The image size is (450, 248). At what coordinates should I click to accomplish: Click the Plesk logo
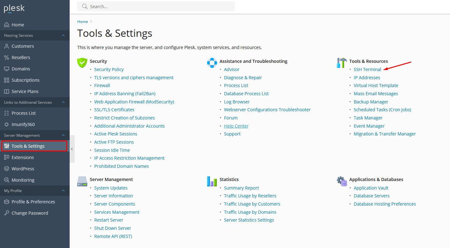tap(14, 8)
